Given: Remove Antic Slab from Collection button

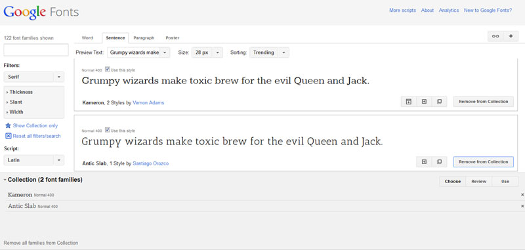Looking at the screenshot, I should click(484, 162).
